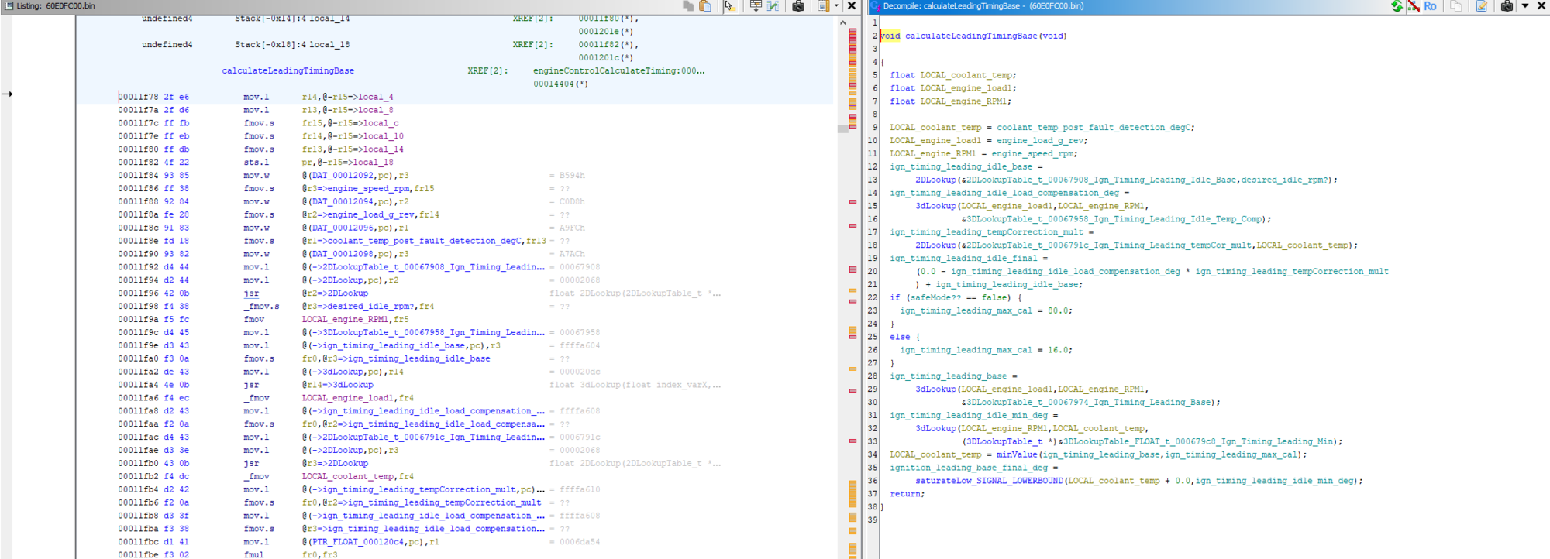Open the Decompiler panel dropdown menu

[1524, 6]
